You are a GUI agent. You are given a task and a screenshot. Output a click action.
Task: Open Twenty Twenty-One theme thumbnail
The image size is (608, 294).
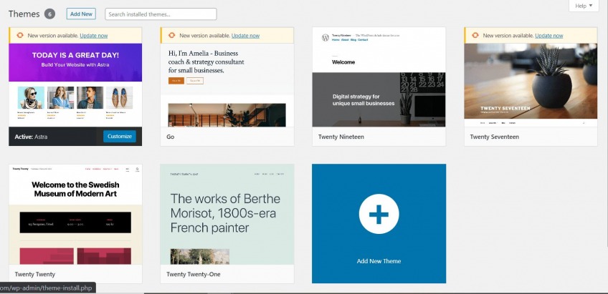point(227,215)
